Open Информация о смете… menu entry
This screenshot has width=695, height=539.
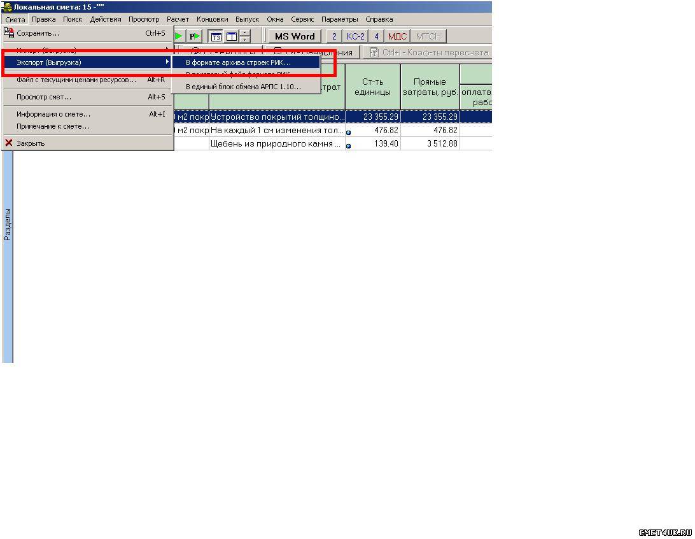pos(88,114)
